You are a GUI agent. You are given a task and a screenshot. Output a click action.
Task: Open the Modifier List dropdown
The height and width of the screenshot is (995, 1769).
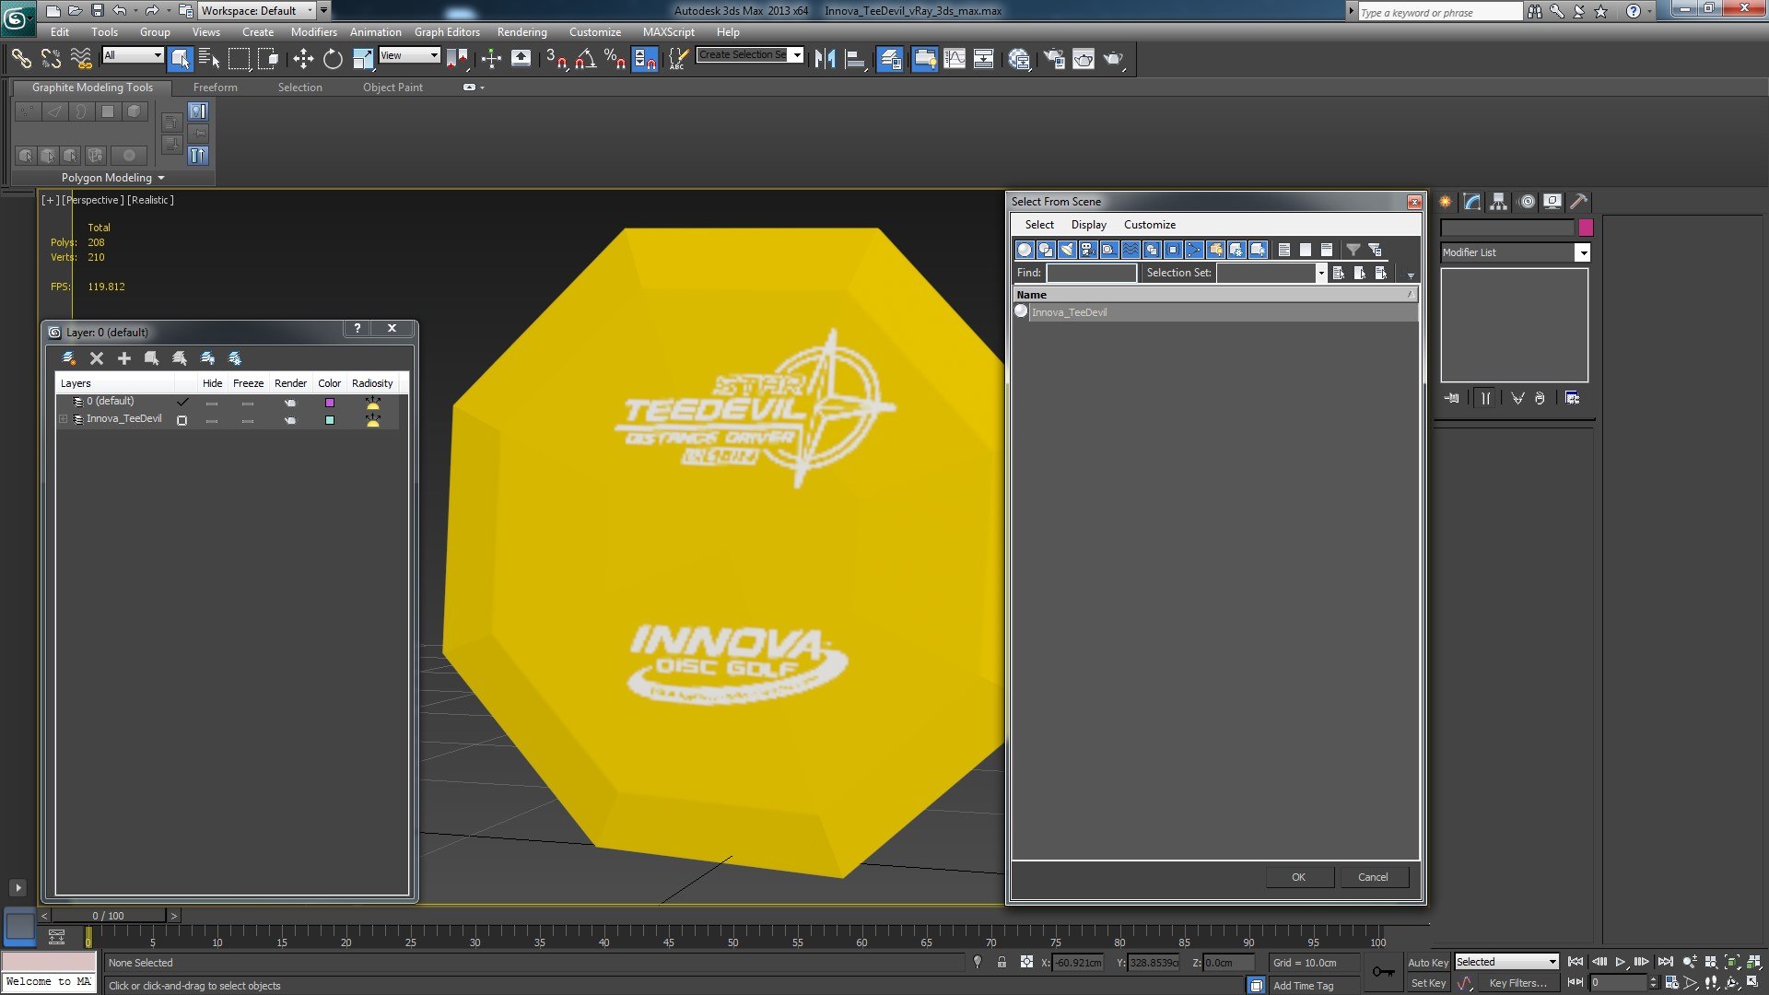pos(1515,252)
